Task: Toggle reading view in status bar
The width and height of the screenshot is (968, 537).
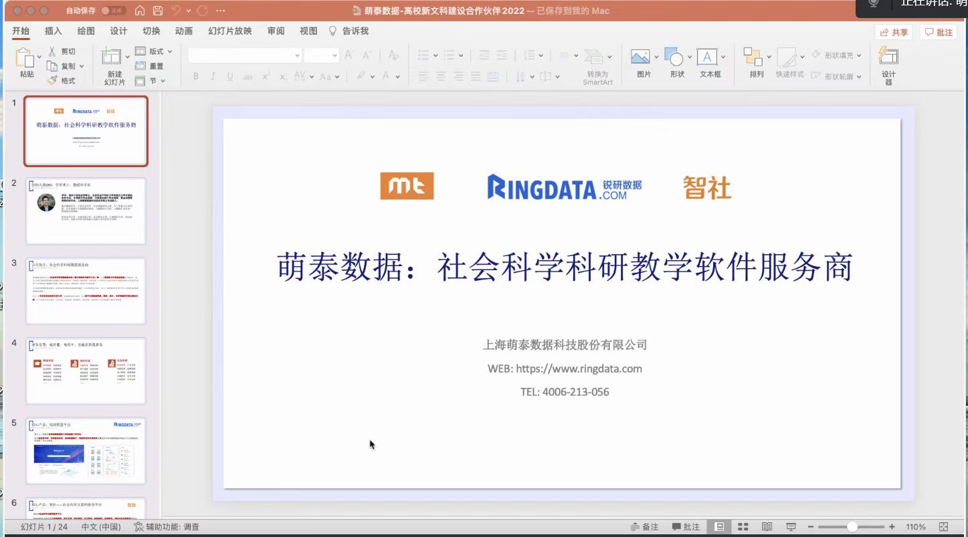Action: click(767, 527)
